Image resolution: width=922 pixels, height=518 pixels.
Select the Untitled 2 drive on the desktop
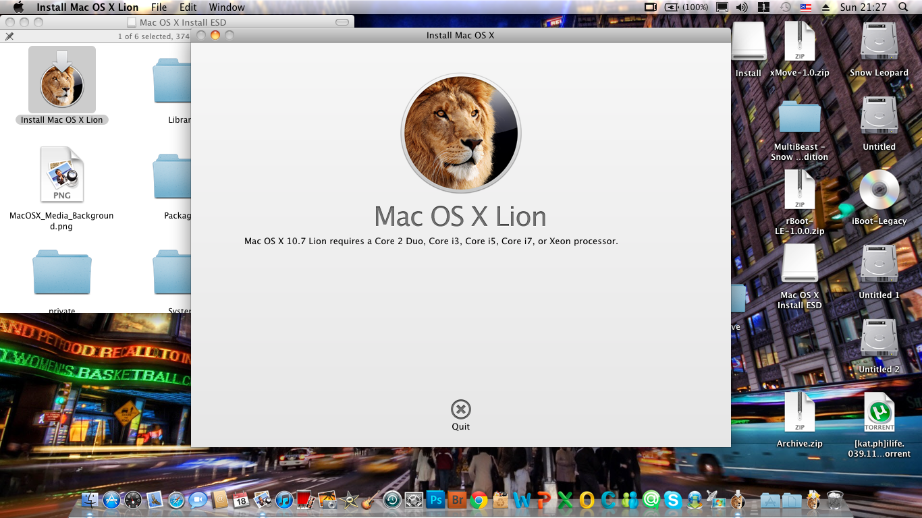tap(879, 345)
